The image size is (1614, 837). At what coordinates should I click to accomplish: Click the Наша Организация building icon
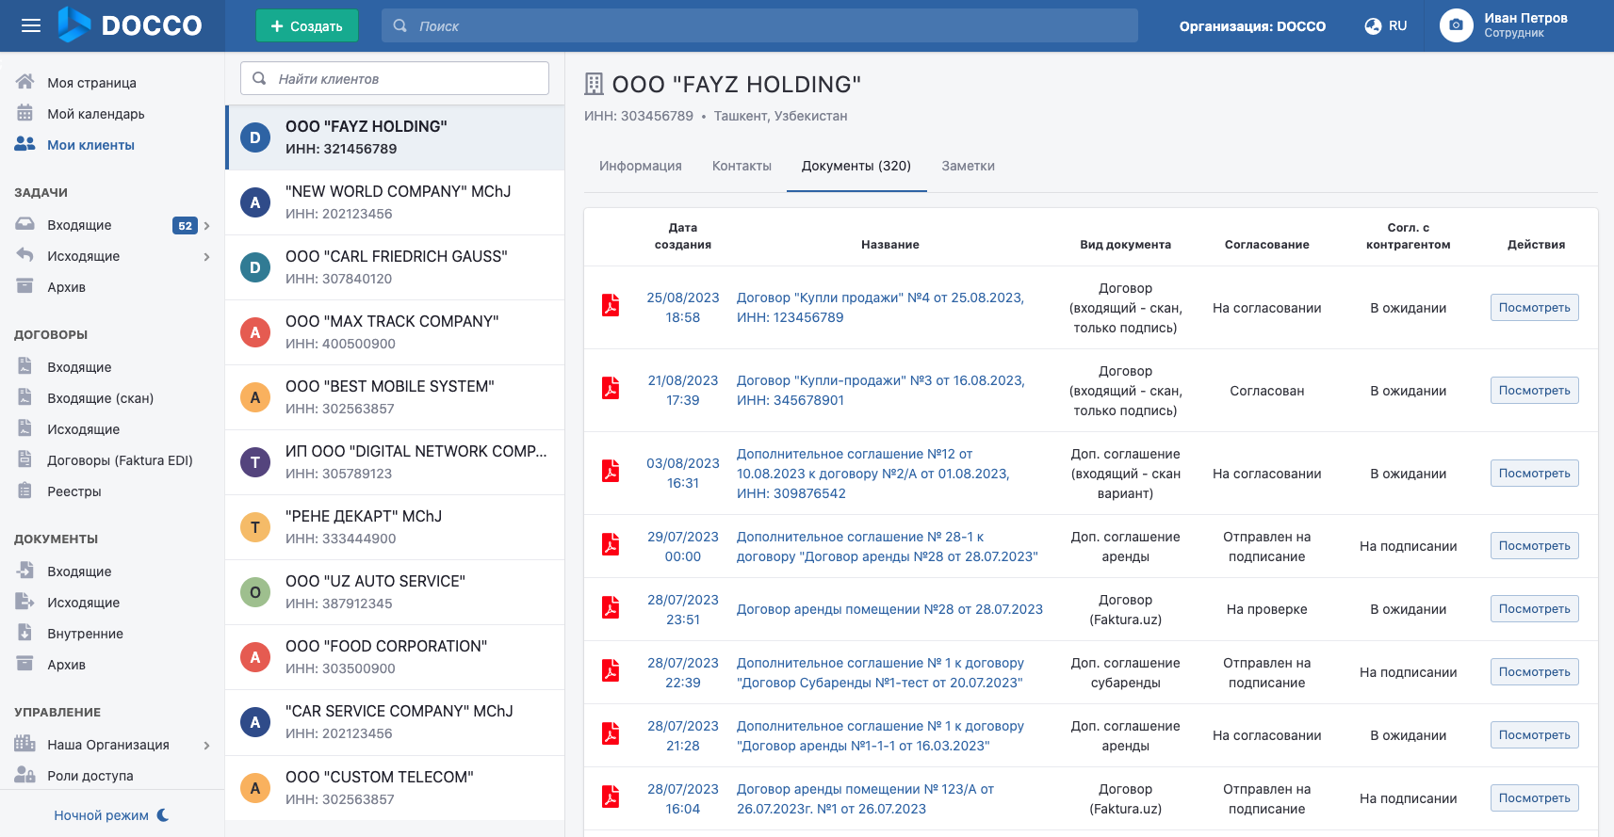(25, 744)
